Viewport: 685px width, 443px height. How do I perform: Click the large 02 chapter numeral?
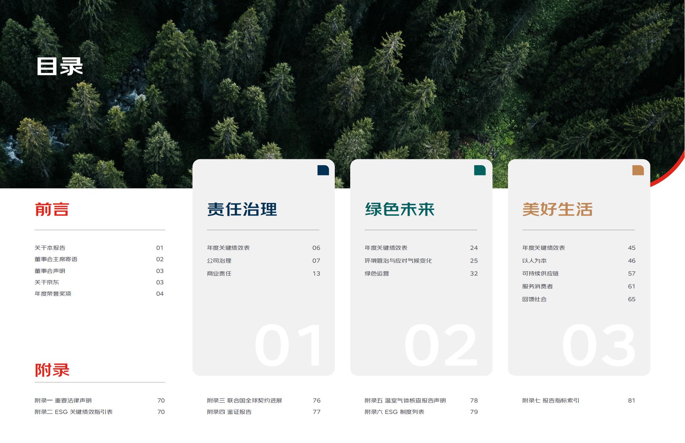click(441, 345)
